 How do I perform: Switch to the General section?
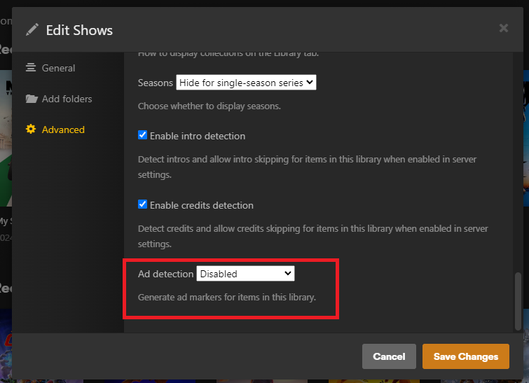coord(58,68)
